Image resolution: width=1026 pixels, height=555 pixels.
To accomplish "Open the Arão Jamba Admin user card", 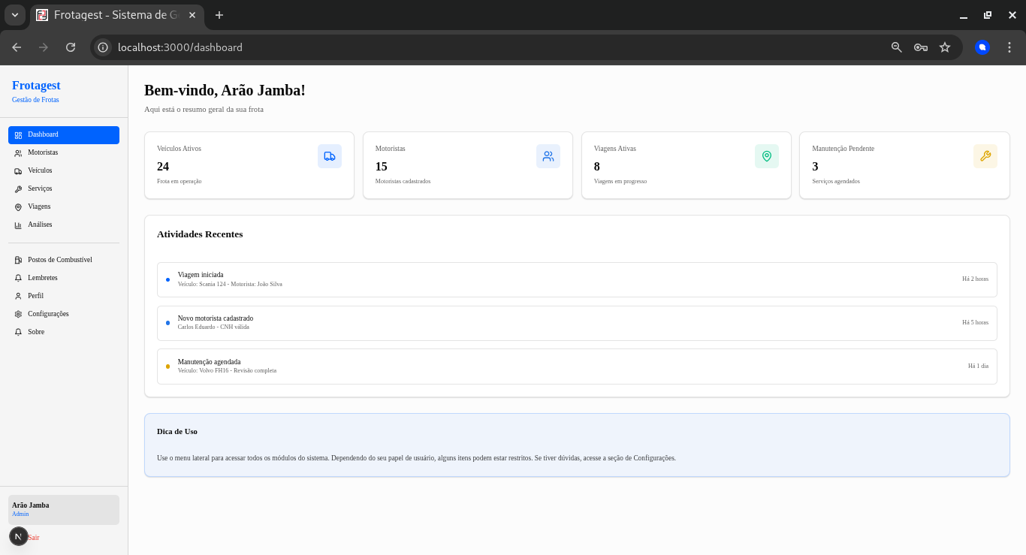I will [64, 510].
